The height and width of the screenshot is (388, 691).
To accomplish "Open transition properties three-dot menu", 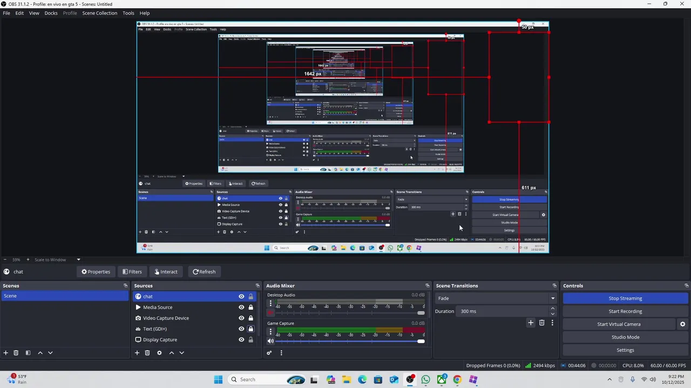I will pyautogui.click(x=552, y=323).
